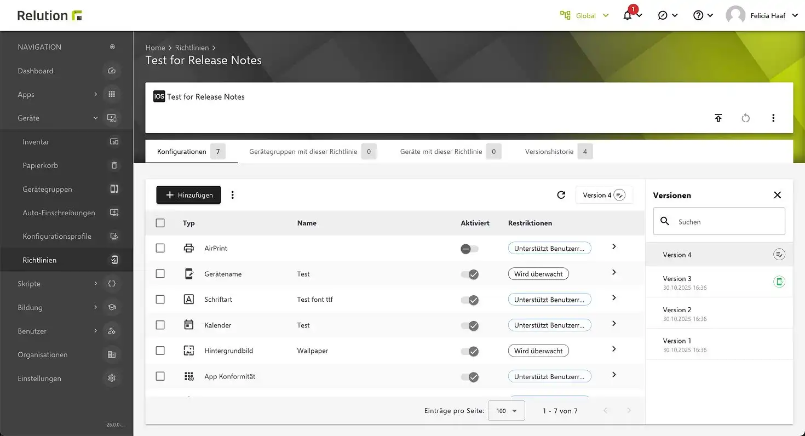Screen dimensions: 805x436
Task: Enable the AirPrint configuration toggle
Action: (469, 249)
